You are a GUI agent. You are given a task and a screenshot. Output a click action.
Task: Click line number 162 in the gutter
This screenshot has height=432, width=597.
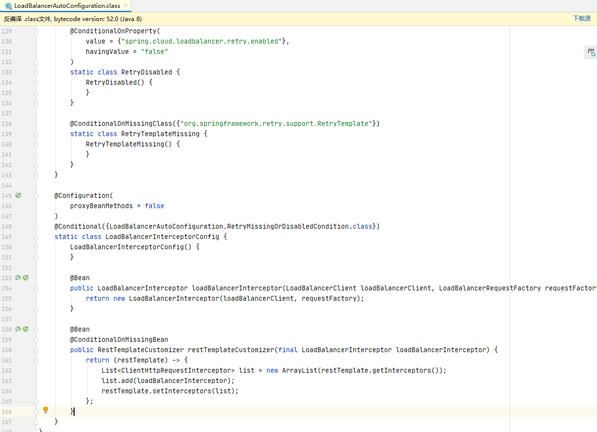[6, 370]
